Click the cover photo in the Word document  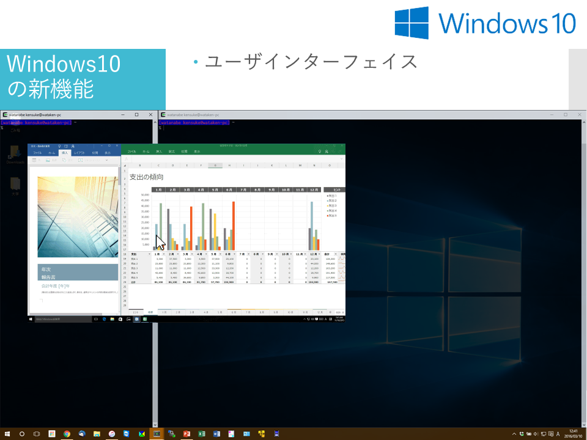click(x=78, y=217)
